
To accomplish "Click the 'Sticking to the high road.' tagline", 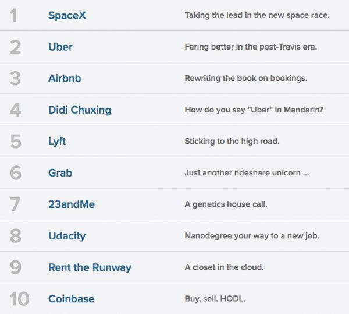I will [x=232, y=141].
